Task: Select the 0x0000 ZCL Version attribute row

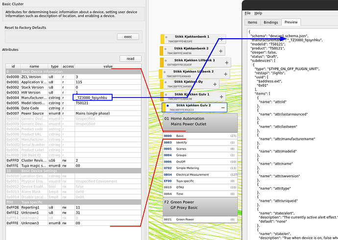Action: (73, 77)
